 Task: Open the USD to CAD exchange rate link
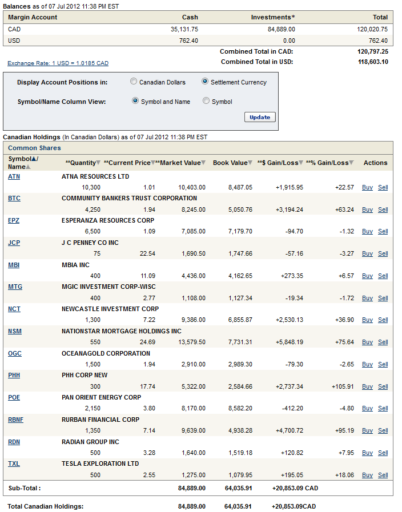pyautogui.click(x=58, y=63)
